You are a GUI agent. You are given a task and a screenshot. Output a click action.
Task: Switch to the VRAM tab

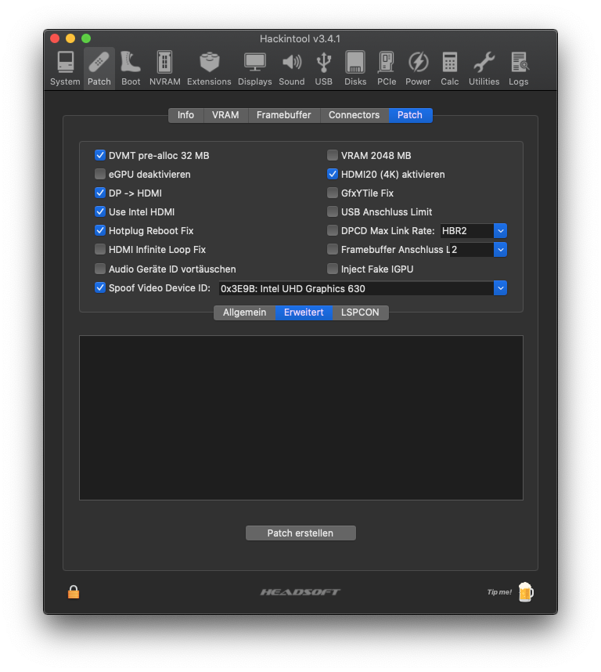coord(225,115)
